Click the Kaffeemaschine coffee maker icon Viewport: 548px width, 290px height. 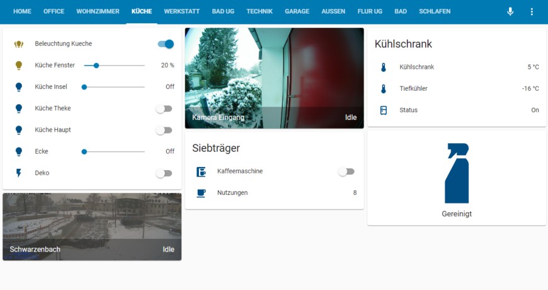tap(201, 171)
